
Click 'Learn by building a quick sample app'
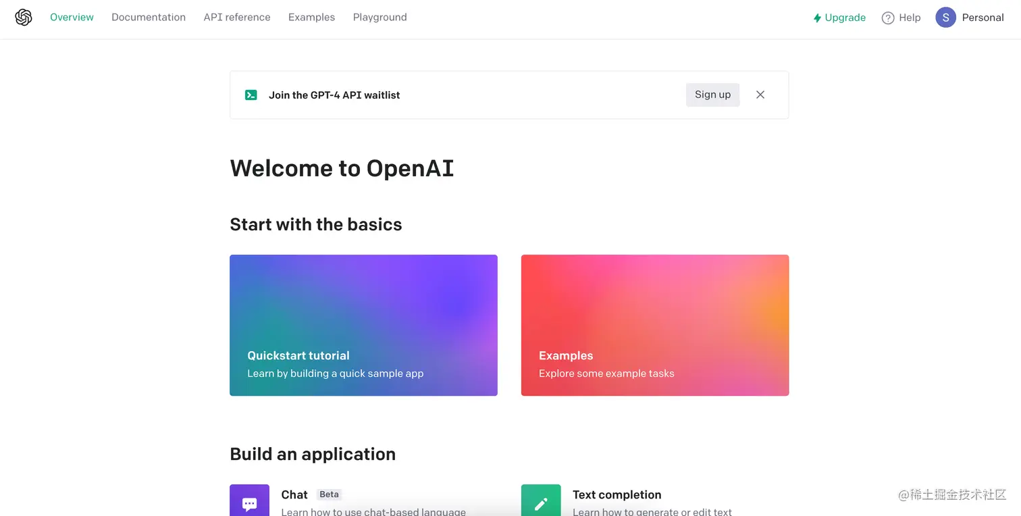[x=336, y=373]
